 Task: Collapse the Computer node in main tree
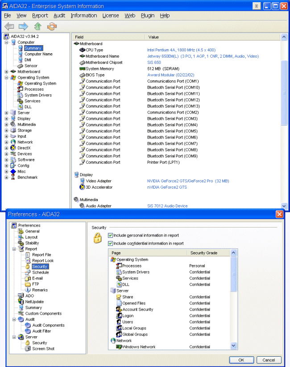coord(7,42)
